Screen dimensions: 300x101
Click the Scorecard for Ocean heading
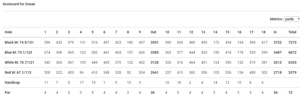tap(19, 4)
